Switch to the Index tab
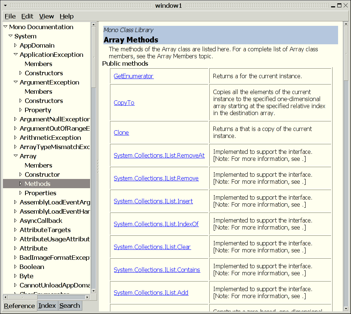The image size is (351, 314). point(47,306)
